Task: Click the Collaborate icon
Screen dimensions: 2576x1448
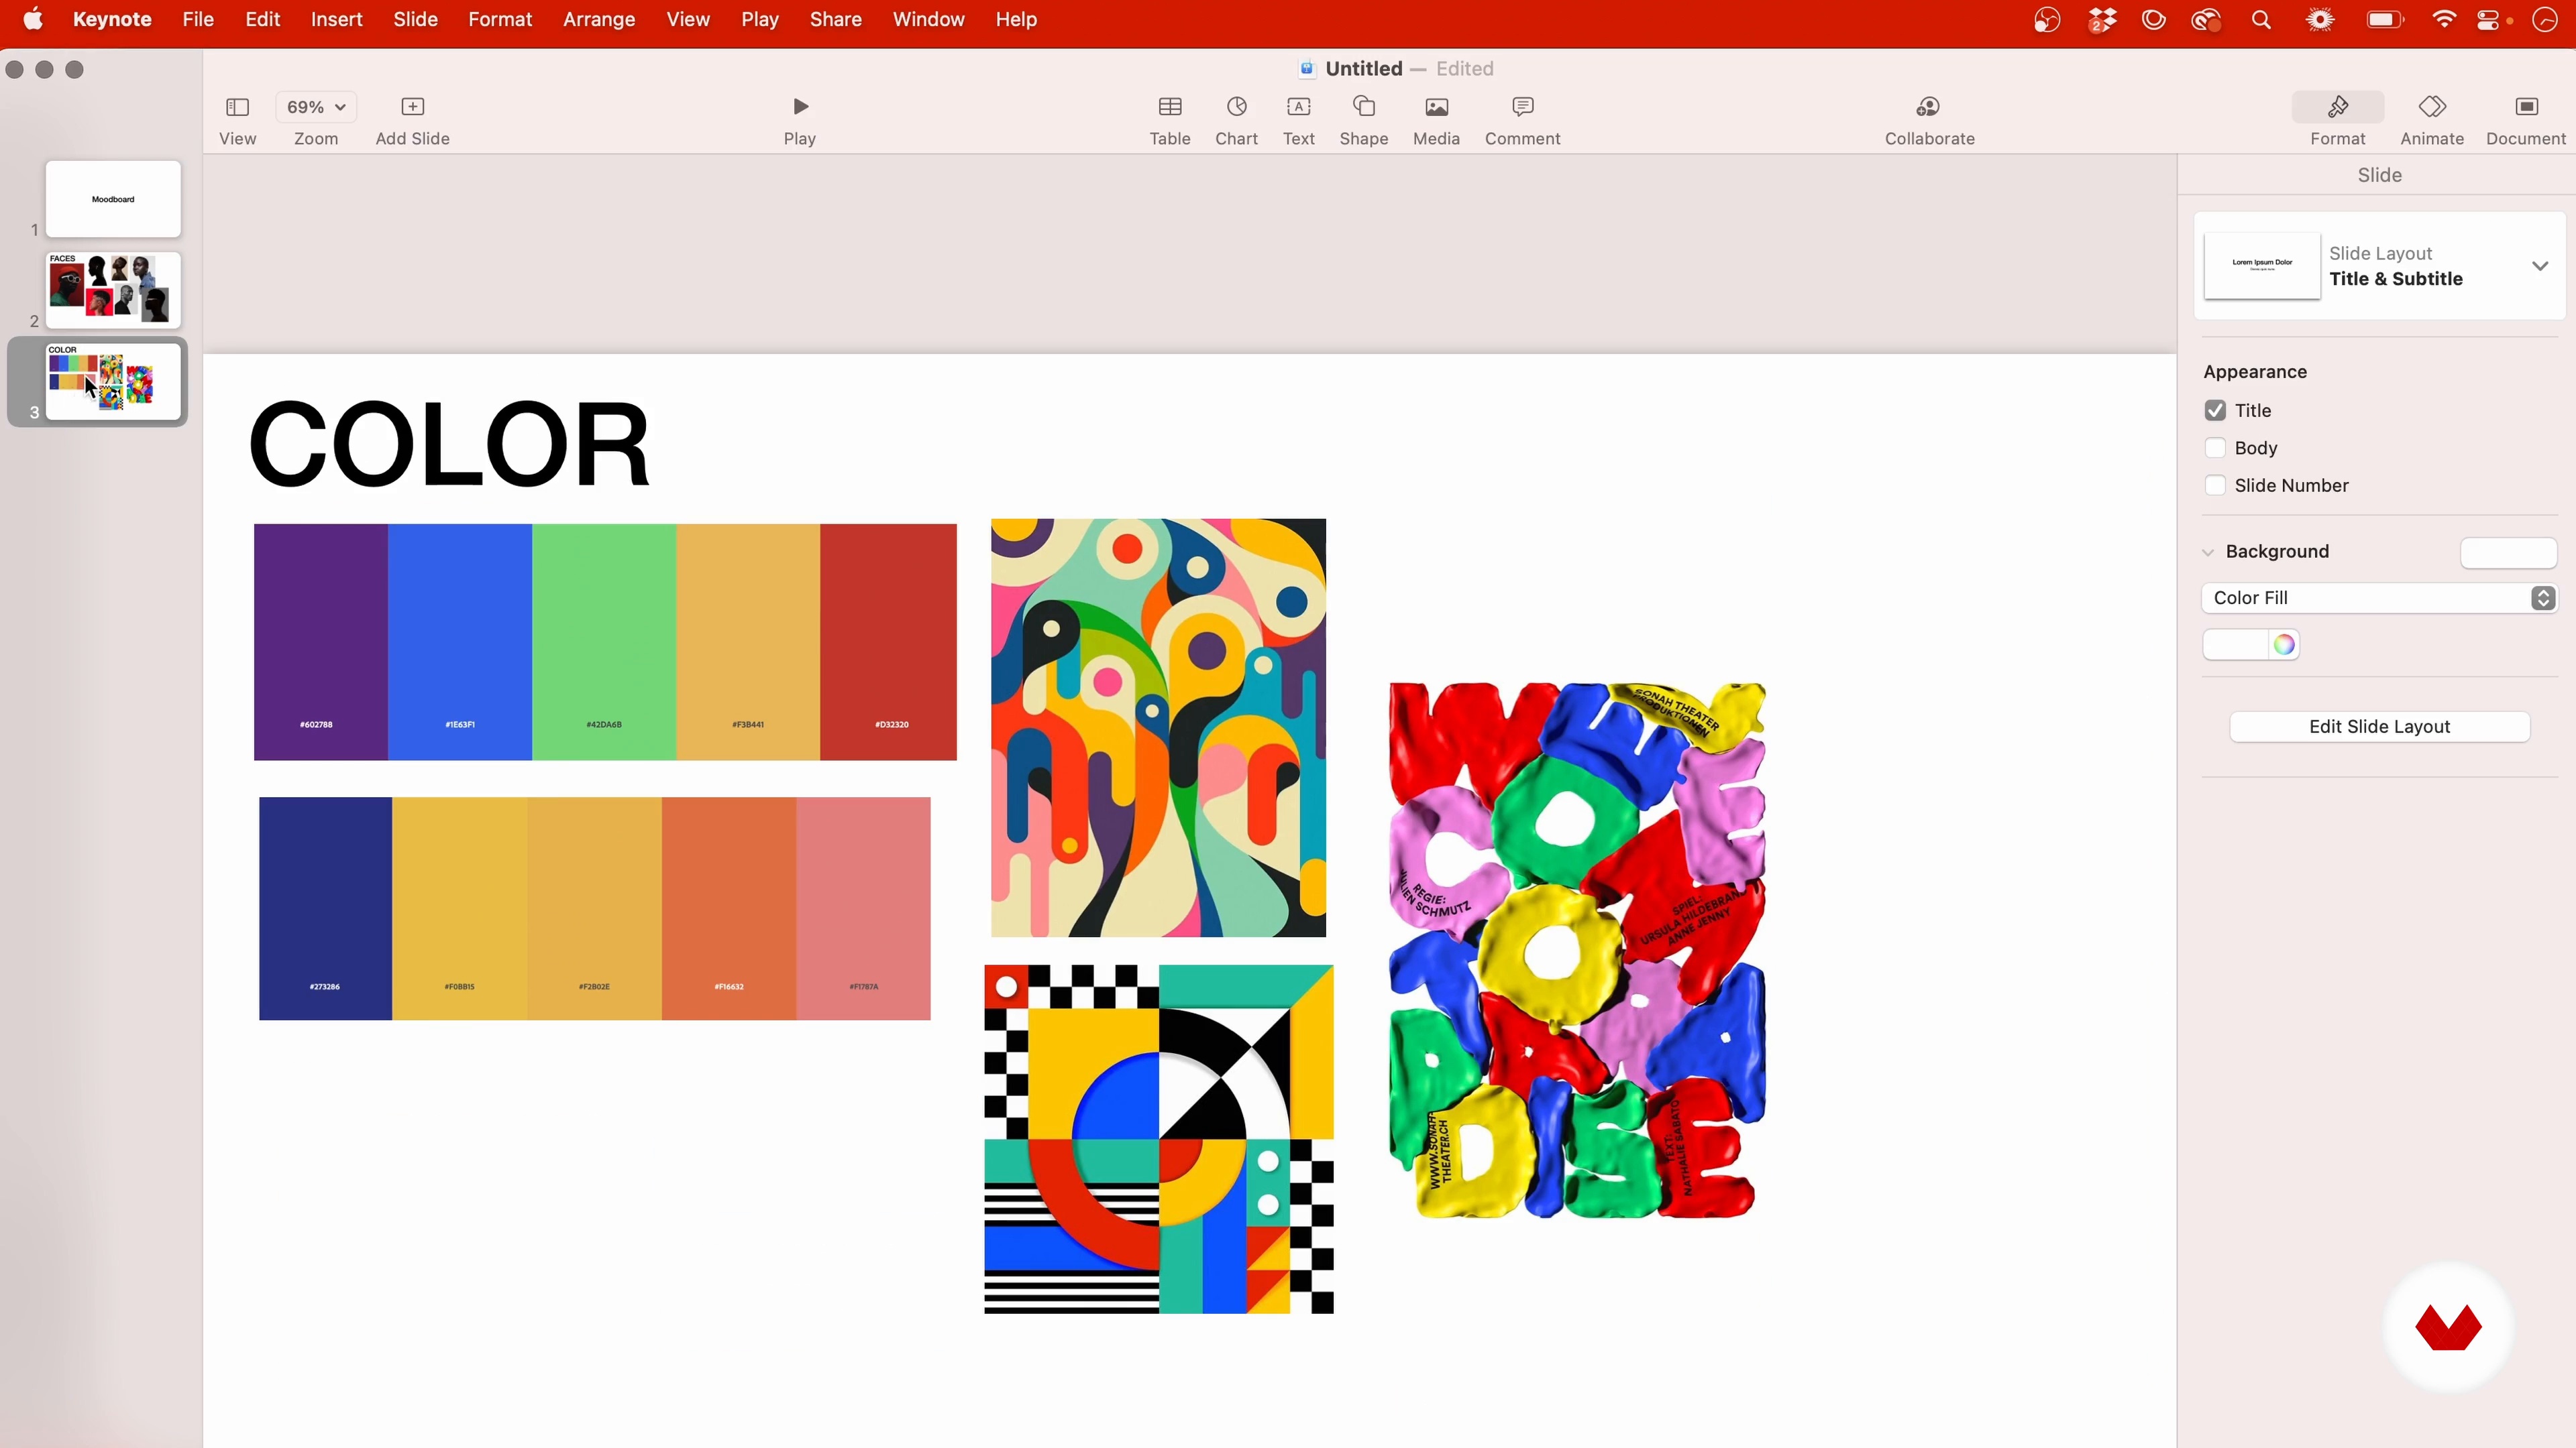Action: click(1928, 108)
